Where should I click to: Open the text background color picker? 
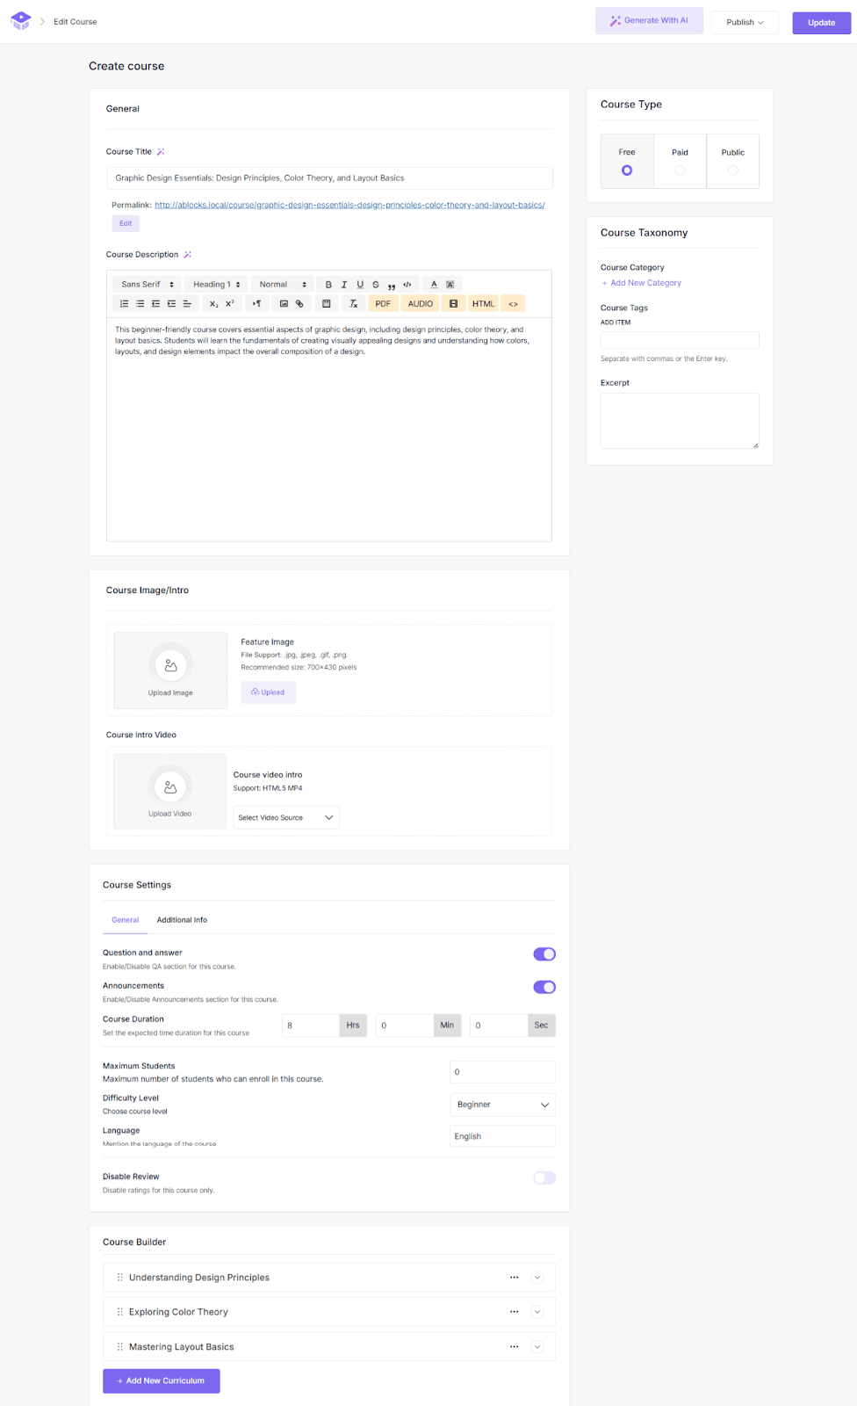pyautogui.click(x=450, y=285)
